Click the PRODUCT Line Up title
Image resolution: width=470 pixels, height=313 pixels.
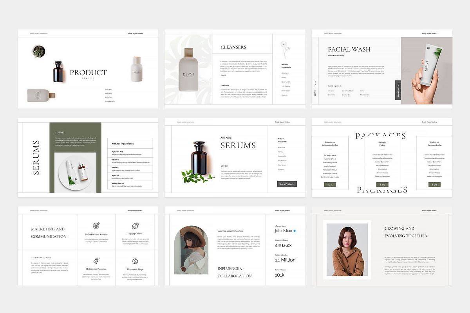(x=88, y=74)
